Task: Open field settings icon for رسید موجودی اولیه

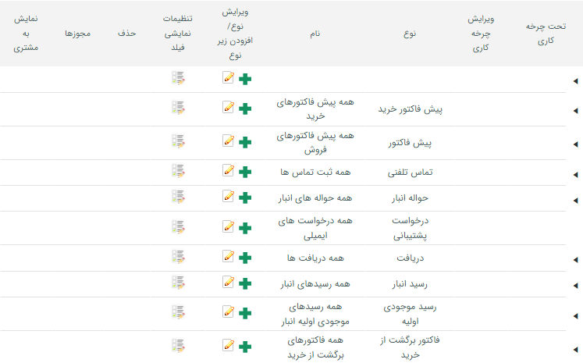Action: [178, 313]
